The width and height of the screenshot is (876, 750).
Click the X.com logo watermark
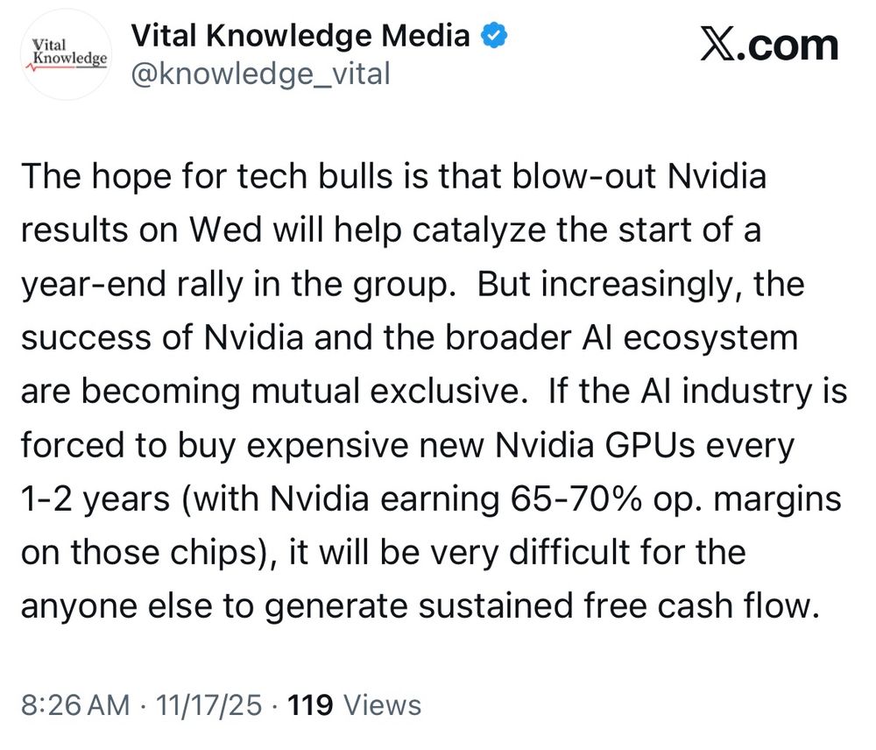(770, 46)
